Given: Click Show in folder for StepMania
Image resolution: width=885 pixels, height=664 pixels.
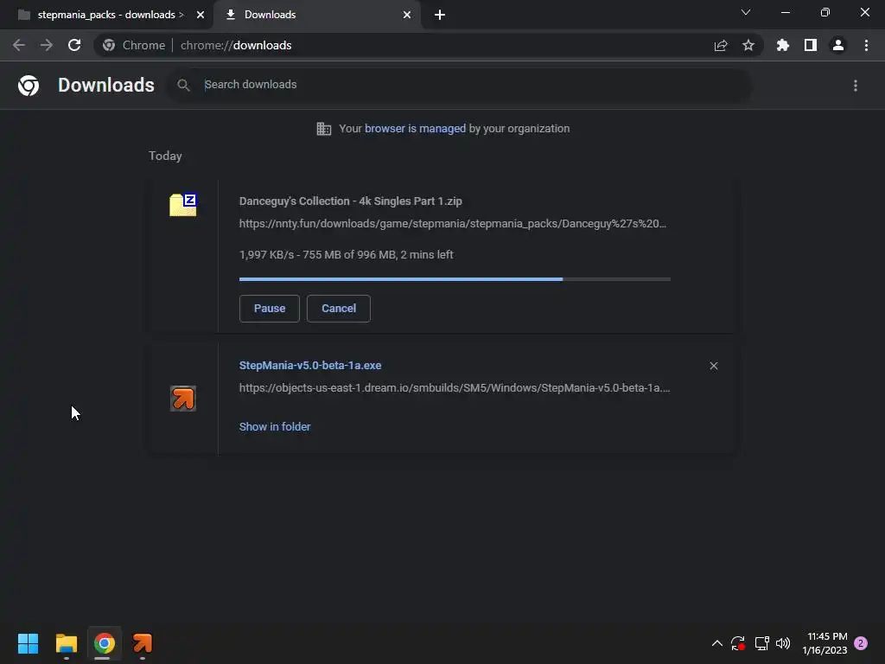Looking at the screenshot, I should pyautogui.click(x=275, y=427).
